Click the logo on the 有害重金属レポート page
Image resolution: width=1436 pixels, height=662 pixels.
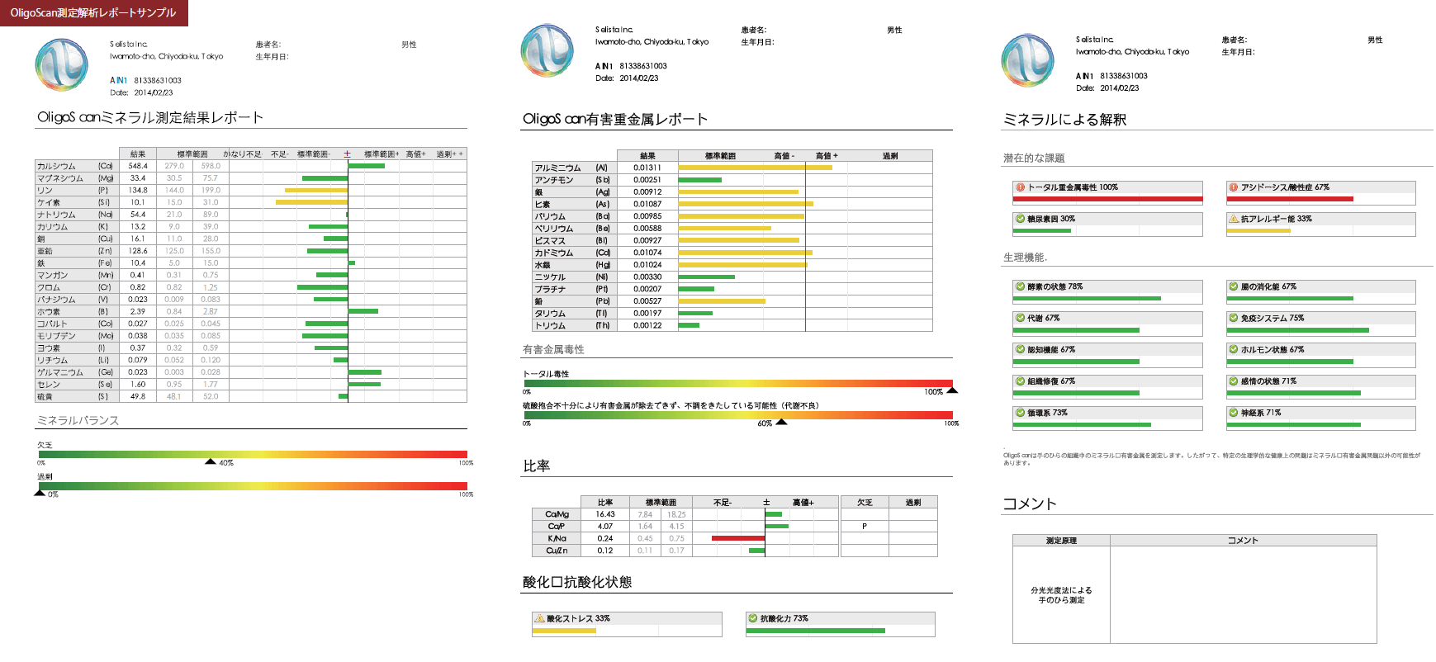coord(547,51)
